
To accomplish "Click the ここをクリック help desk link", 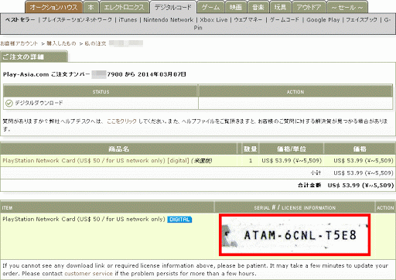I will (121, 121).
